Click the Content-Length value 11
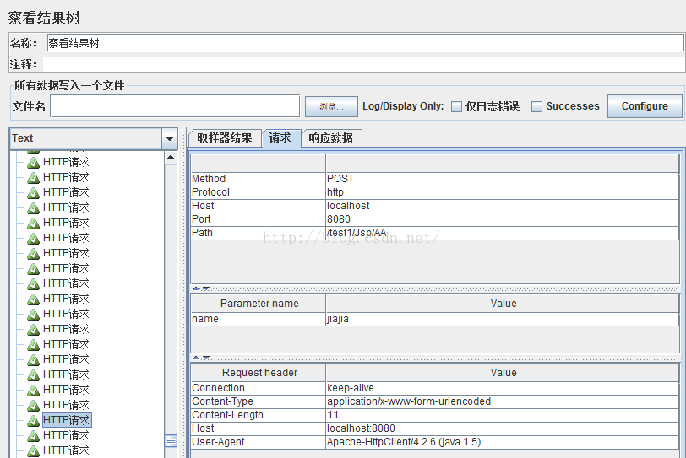This screenshot has height=458, width=686. (502, 415)
